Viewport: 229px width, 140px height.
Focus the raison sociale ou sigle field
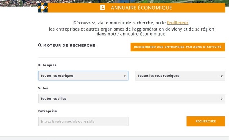[x=83, y=122]
